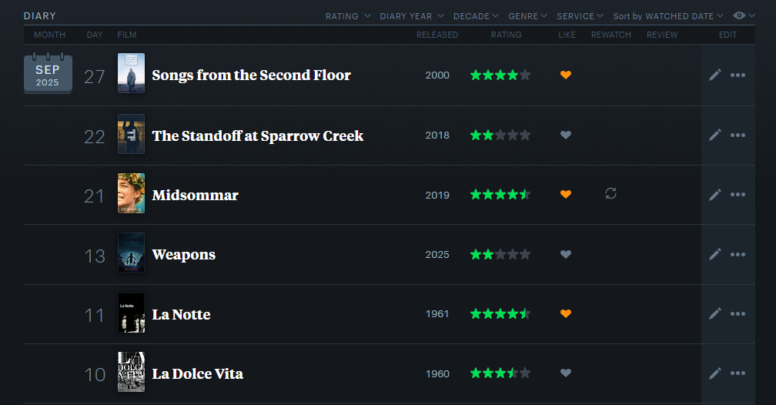Click the rewatch icon on Midsommar row
Viewport: 776px width, 405px height.
coord(610,194)
